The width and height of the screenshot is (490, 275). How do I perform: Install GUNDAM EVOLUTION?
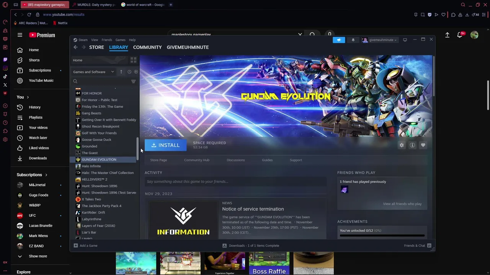[x=165, y=145]
